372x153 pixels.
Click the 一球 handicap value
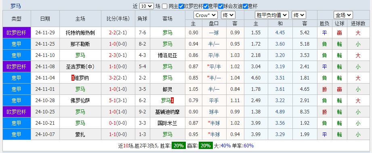pos(214,33)
